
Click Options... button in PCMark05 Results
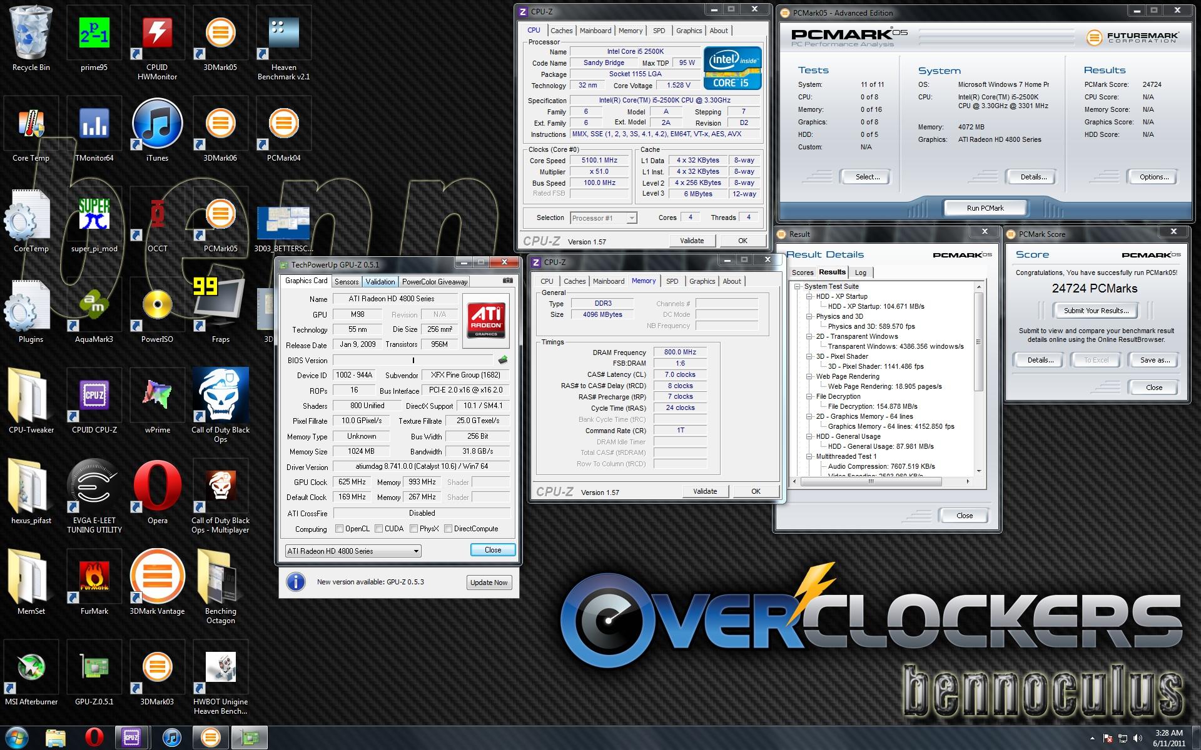click(1154, 177)
